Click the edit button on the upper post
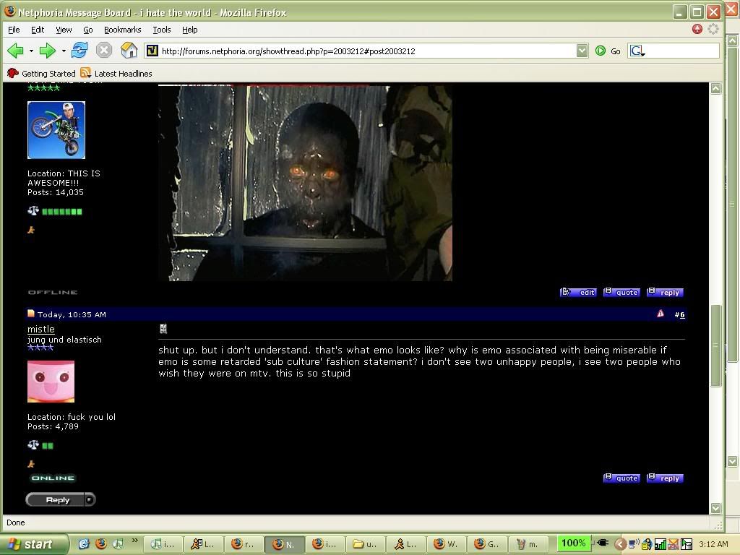The width and height of the screenshot is (740, 555). (x=578, y=292)
